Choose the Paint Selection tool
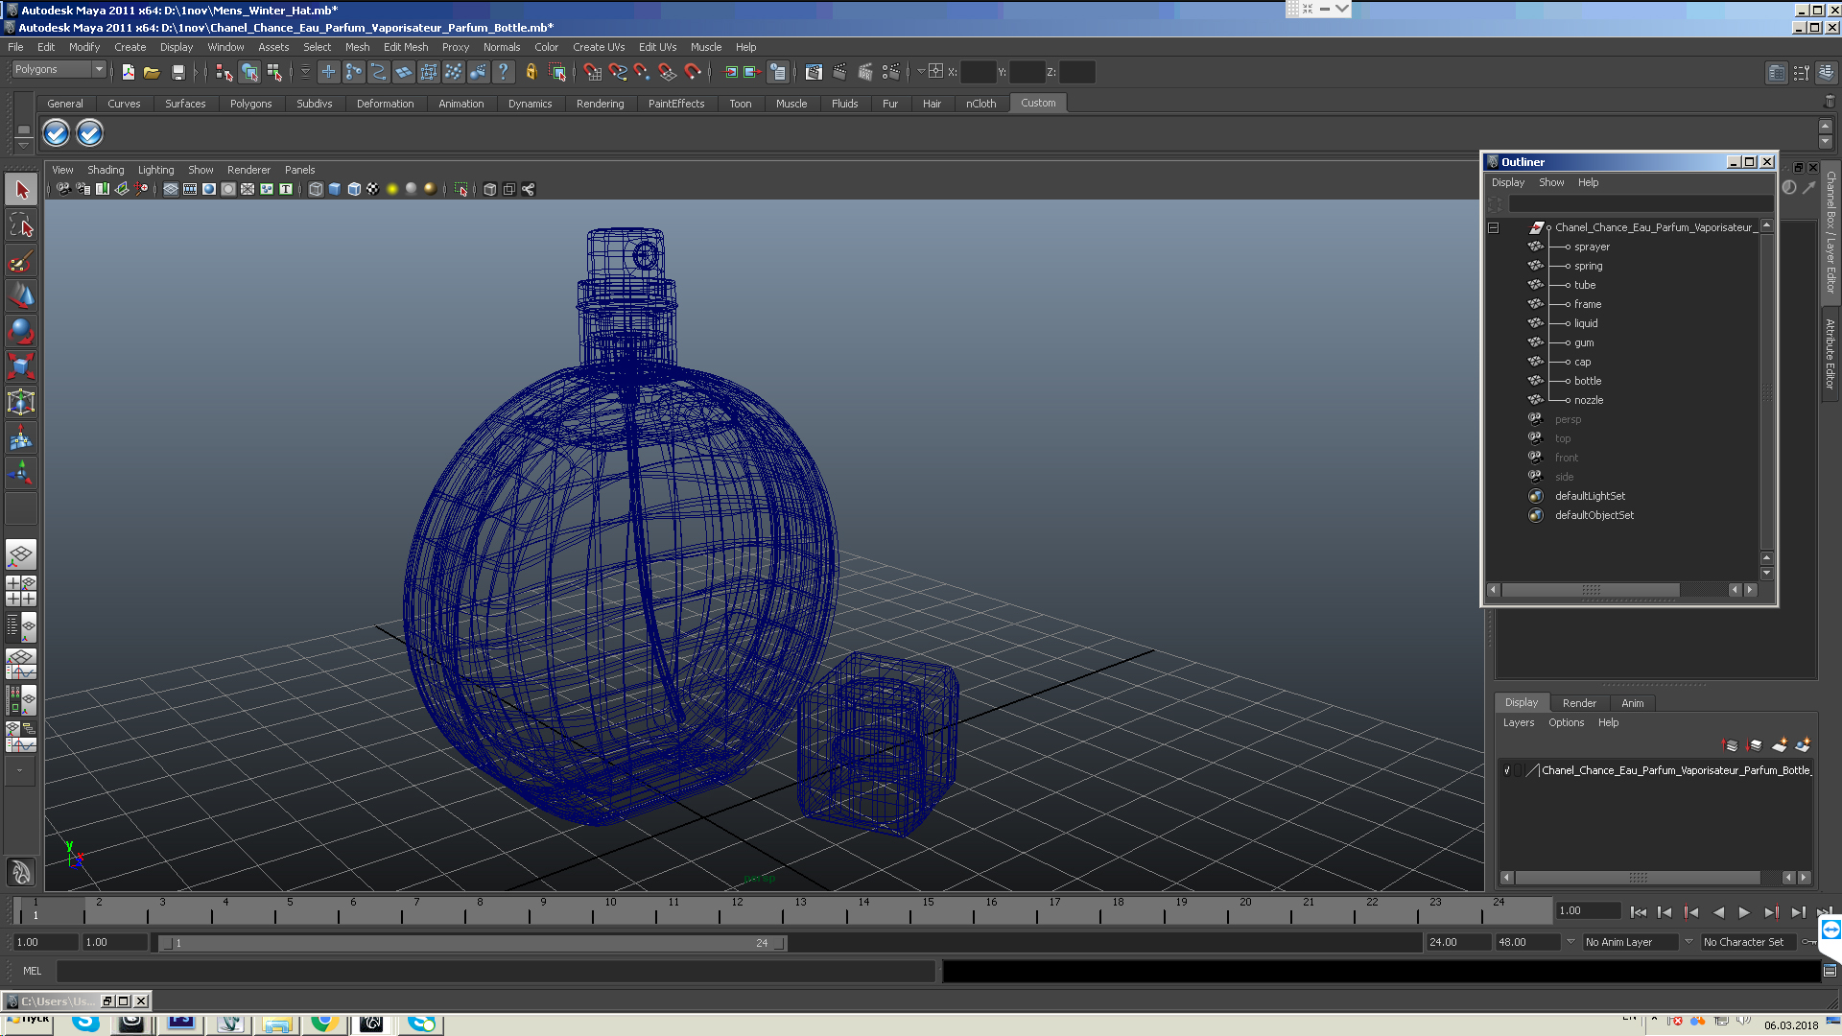Viewport: 1842px width, 1036px height. click(x=21, y=261)
